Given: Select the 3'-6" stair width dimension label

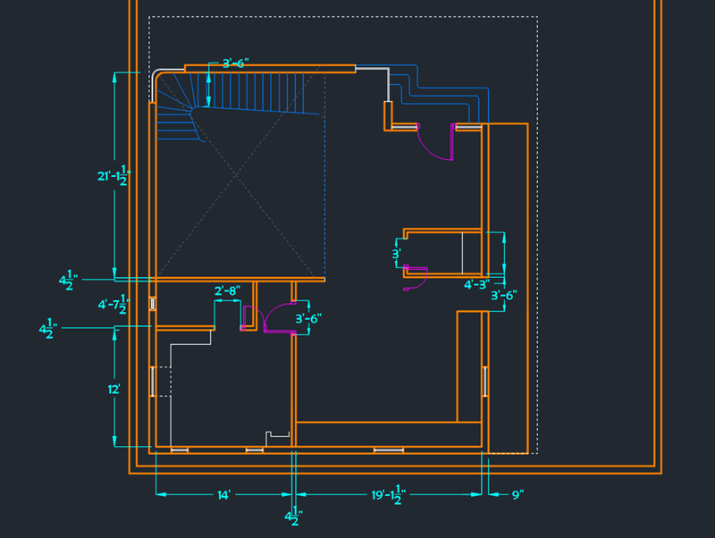Looking at the screenshot, I should 236,63.
